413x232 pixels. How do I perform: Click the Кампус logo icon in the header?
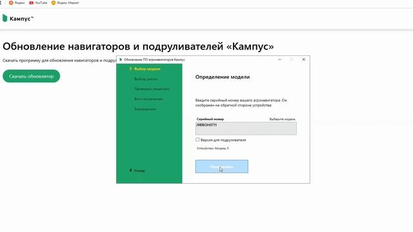(5, 19)
